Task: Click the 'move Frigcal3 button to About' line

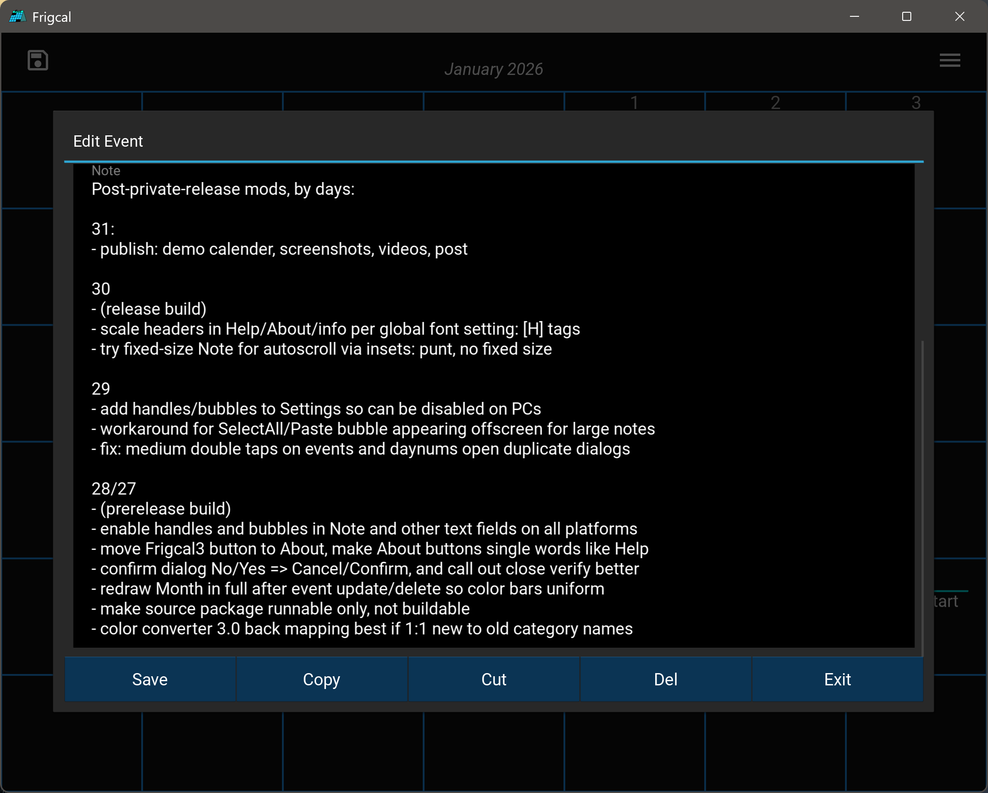Action: [370, 549]
